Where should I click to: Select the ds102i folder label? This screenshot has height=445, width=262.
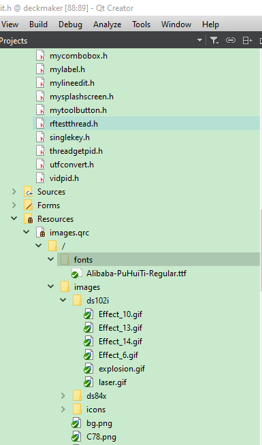97,301
